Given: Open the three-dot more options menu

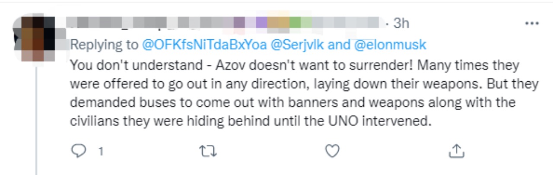Looking at the screenshot, I should click(x=531, y=23).
